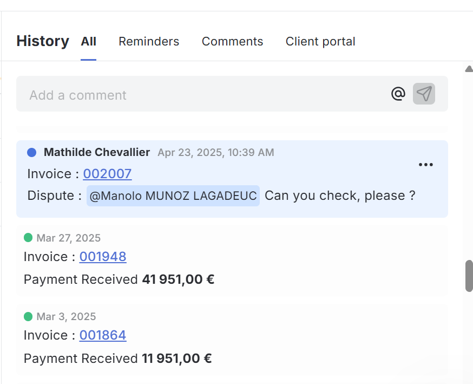Click the scrollbar up arrow at top right
The width and height of the screenshot is (473, 384).
(468, 68)
